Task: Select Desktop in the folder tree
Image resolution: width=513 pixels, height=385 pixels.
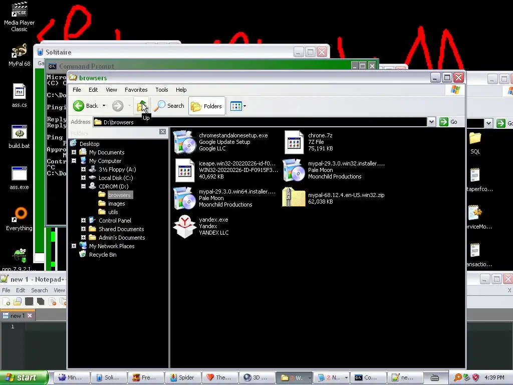Action: 89,144
